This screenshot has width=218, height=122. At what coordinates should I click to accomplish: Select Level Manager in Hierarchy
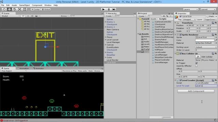(113, 42)
